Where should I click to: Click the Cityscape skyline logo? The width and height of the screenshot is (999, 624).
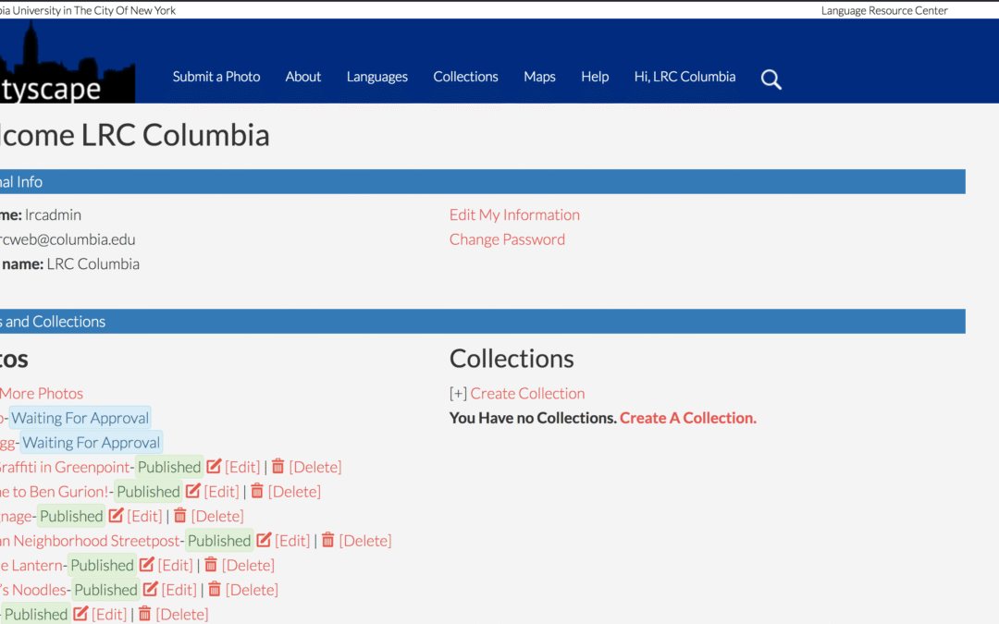point(65,65)
